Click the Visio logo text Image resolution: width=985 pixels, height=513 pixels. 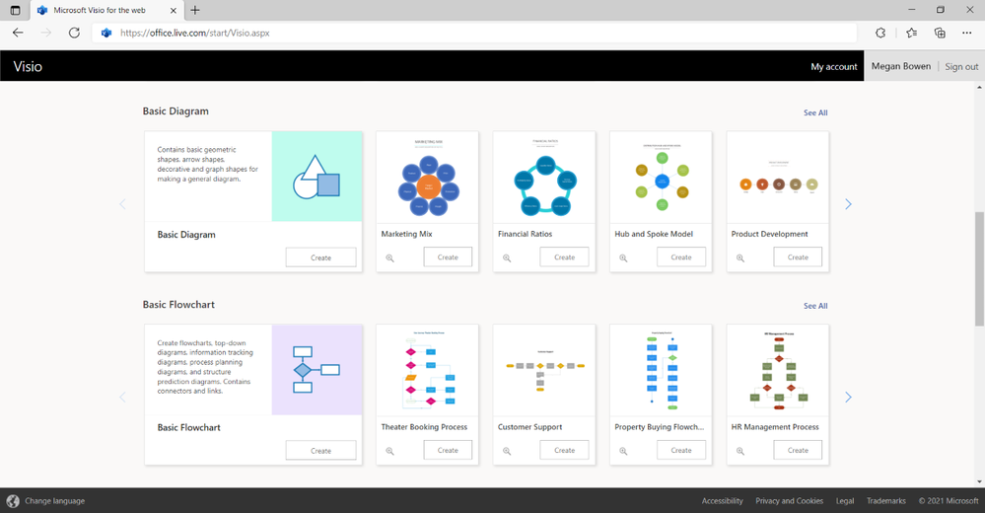pos(28,66)
